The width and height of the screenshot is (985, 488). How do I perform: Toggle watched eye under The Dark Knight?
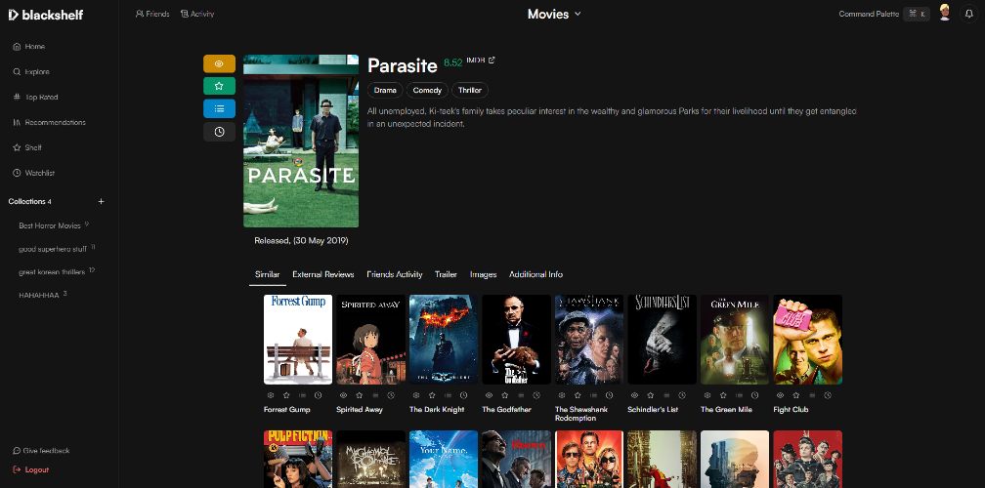pos(416,395)
